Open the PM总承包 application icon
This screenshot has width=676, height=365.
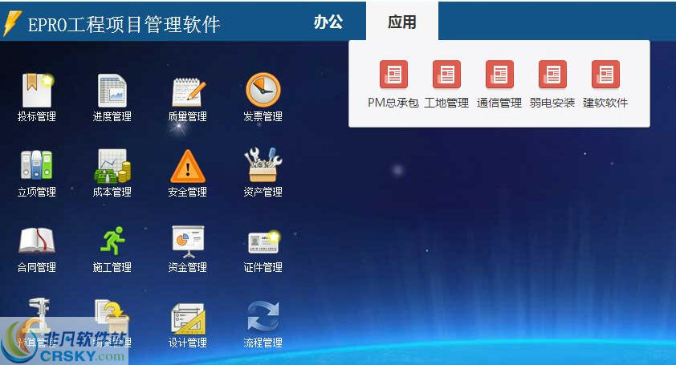click(x=393, y=74)
